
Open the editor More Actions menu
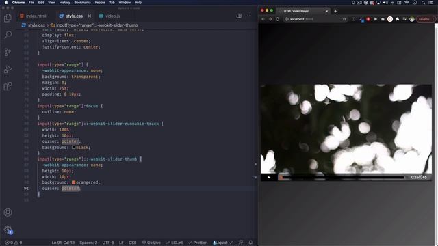(x=249, y=16)
